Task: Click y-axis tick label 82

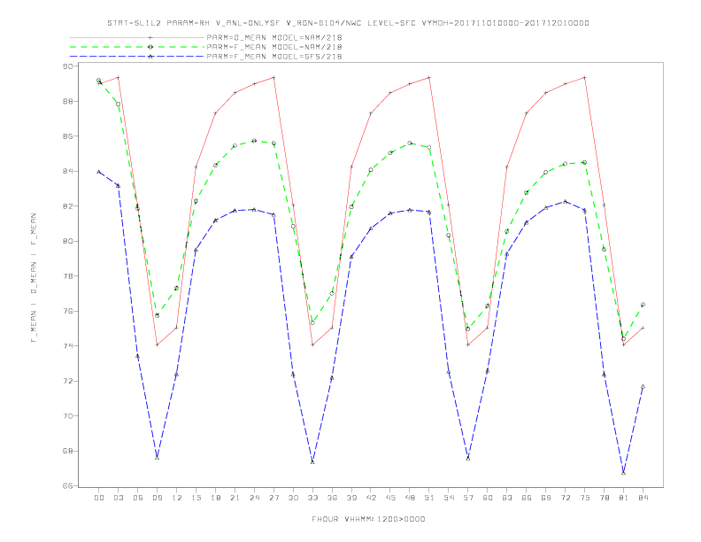Action: pos(68,206)
